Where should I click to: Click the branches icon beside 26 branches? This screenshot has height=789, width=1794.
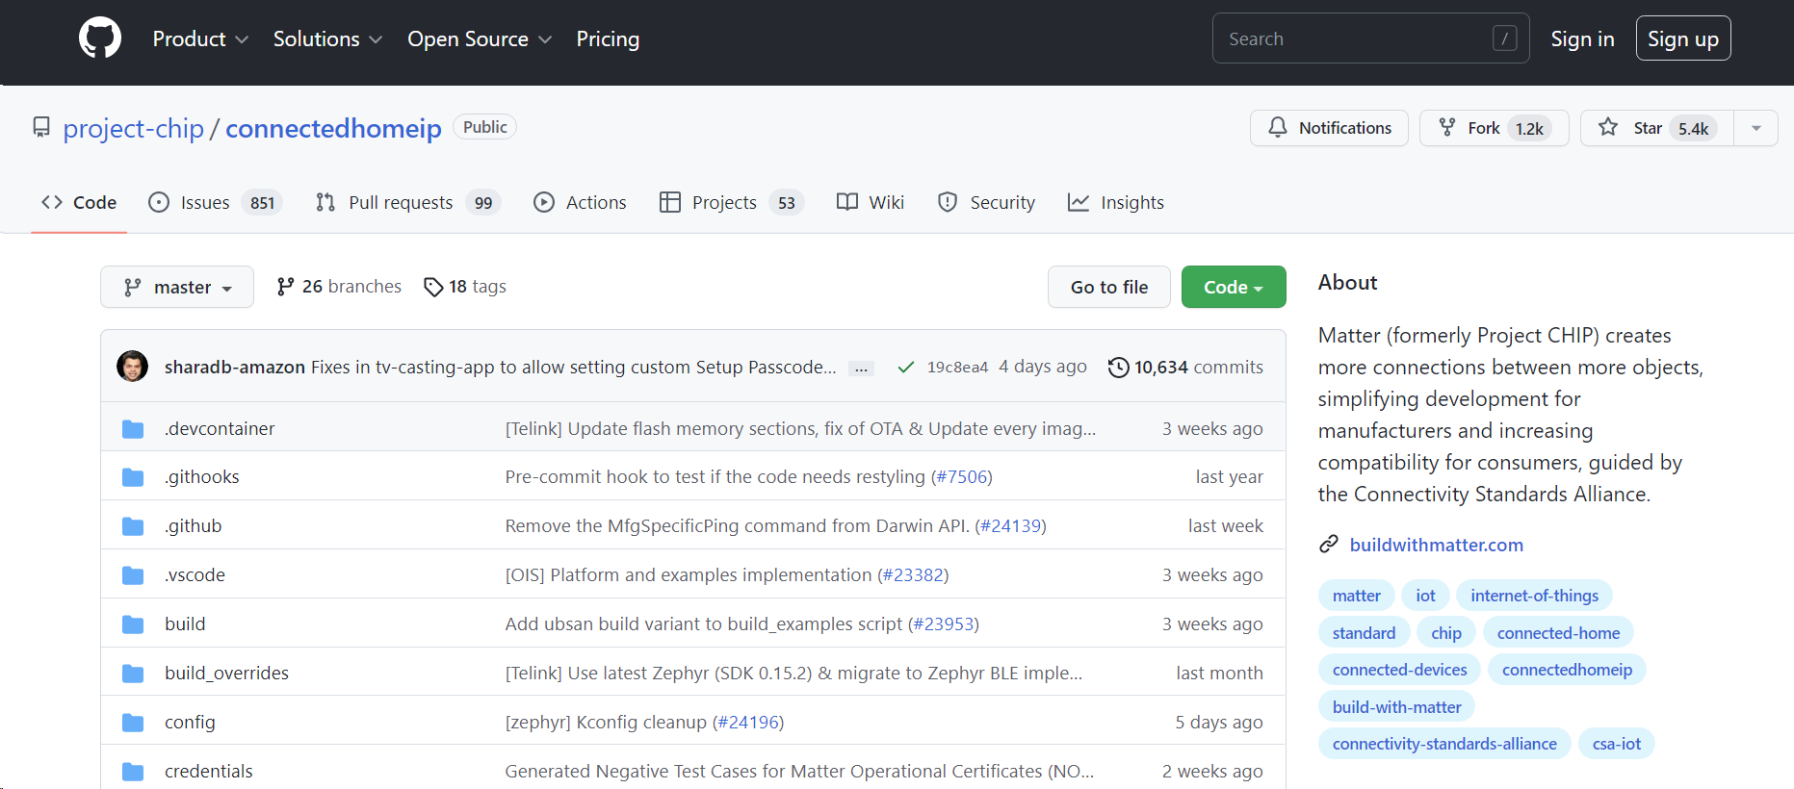coord(285,287)
